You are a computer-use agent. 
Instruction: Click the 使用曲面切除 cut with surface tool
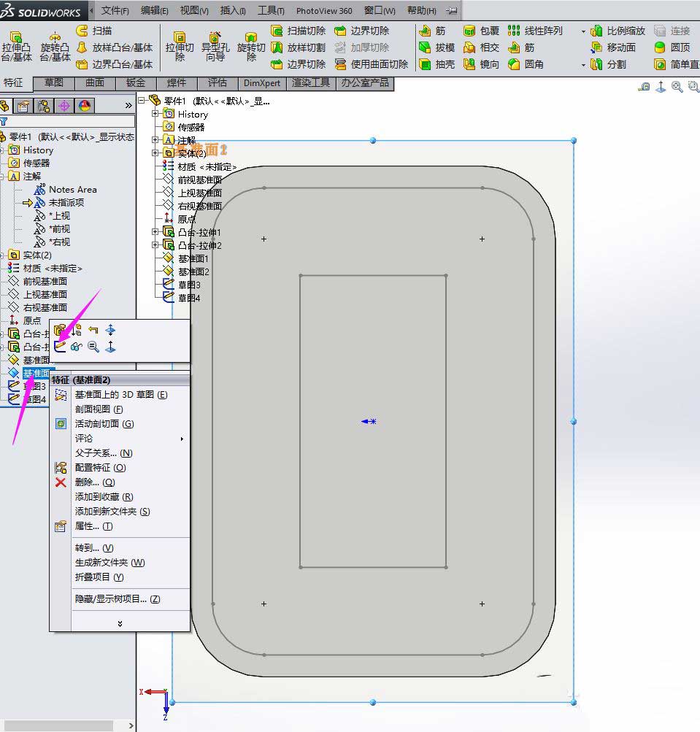click(372, 64)
